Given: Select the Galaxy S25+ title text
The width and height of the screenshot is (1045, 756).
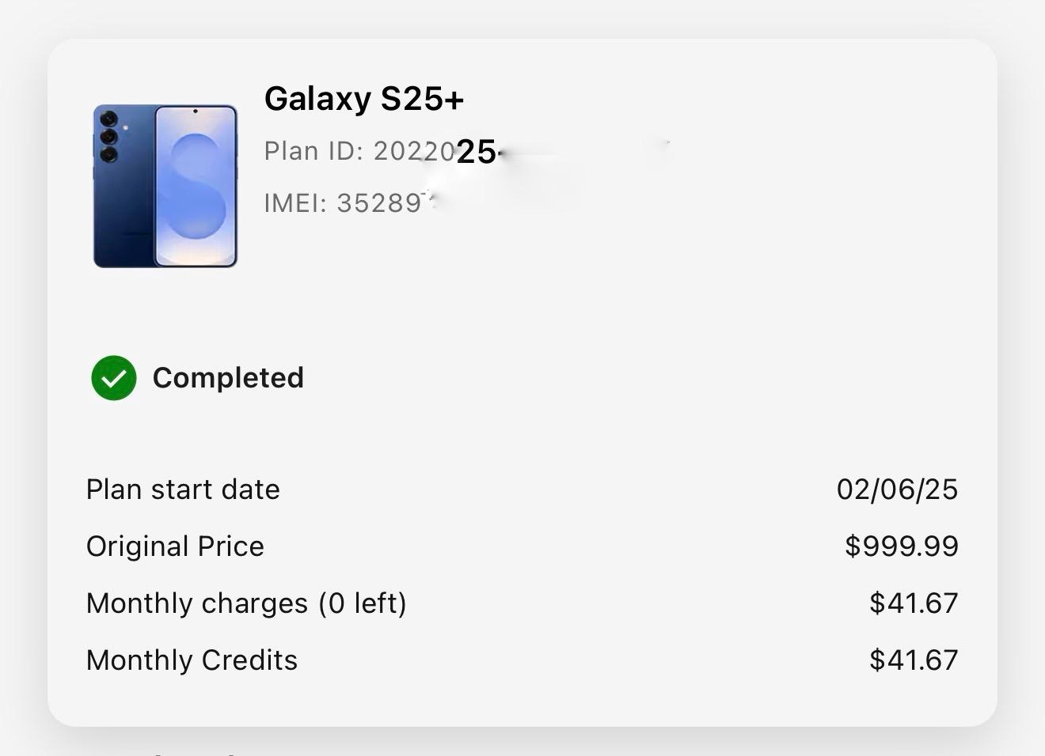Looking at the screenshot, I should 364,99.
